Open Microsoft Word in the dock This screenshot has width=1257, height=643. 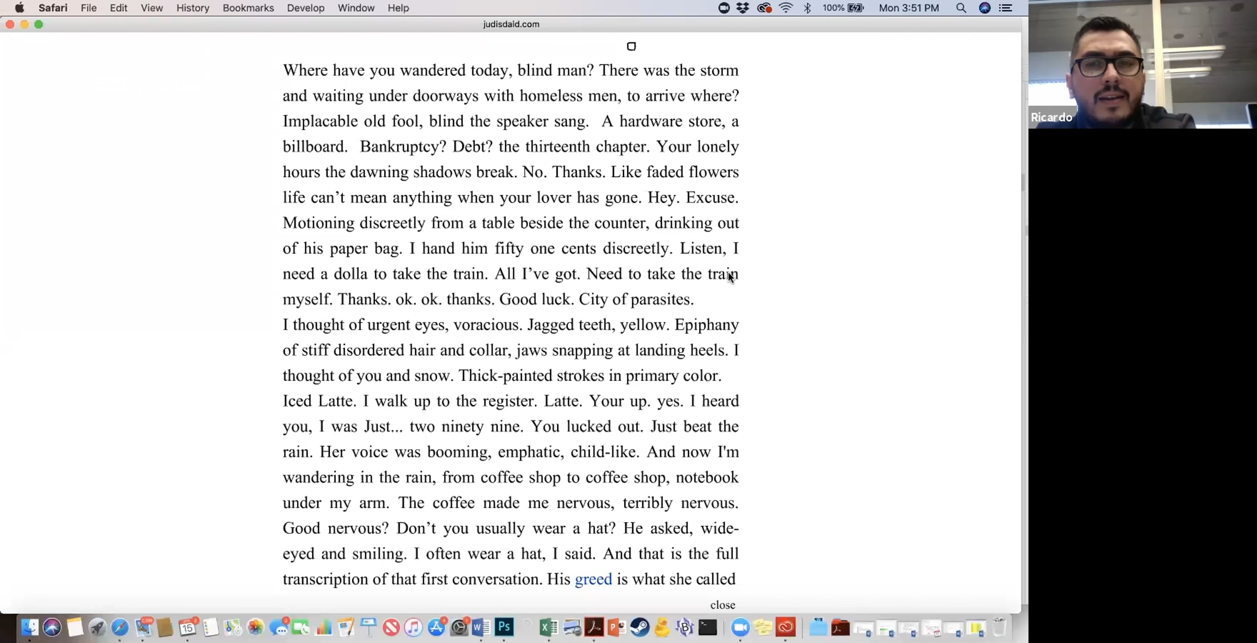[481, 627]
